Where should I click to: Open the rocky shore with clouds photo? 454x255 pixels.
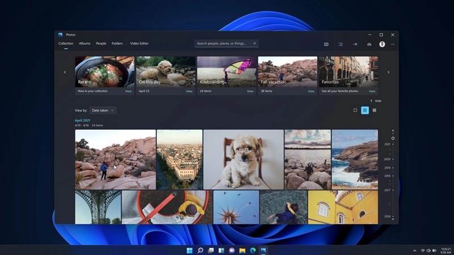coord(308,160)
